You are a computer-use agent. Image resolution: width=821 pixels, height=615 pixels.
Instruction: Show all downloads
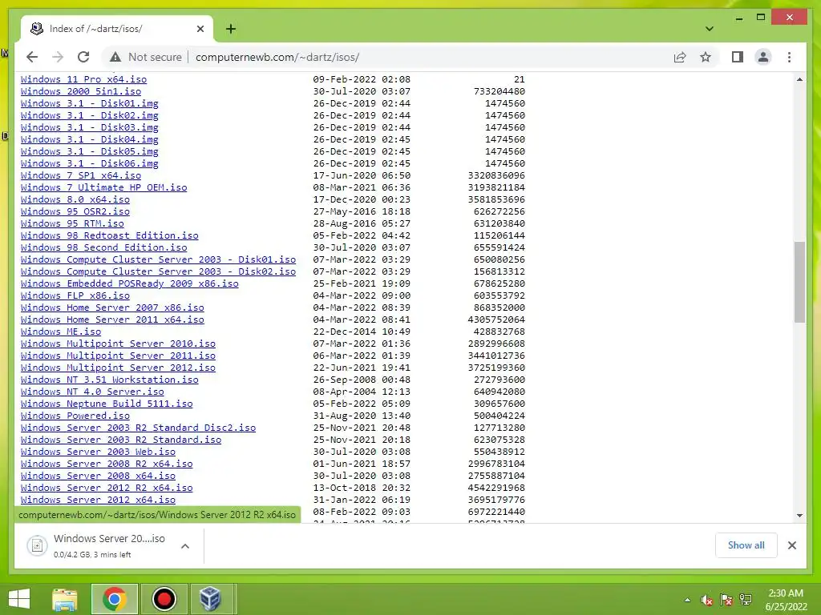746,545
